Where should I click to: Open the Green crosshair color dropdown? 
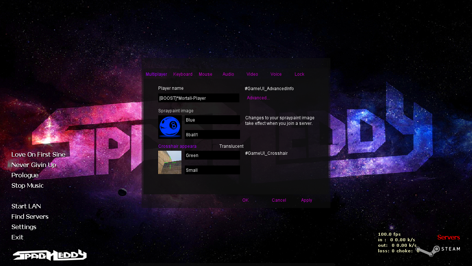coord(212,156)
